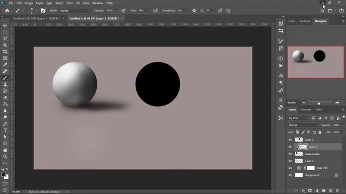Create new group folder icon

(x=324, y=190)
